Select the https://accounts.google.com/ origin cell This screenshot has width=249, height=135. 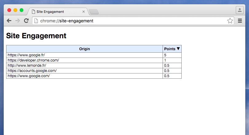[85, 71]
